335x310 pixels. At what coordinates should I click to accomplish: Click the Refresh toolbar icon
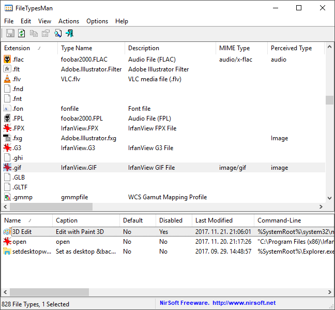22,34
